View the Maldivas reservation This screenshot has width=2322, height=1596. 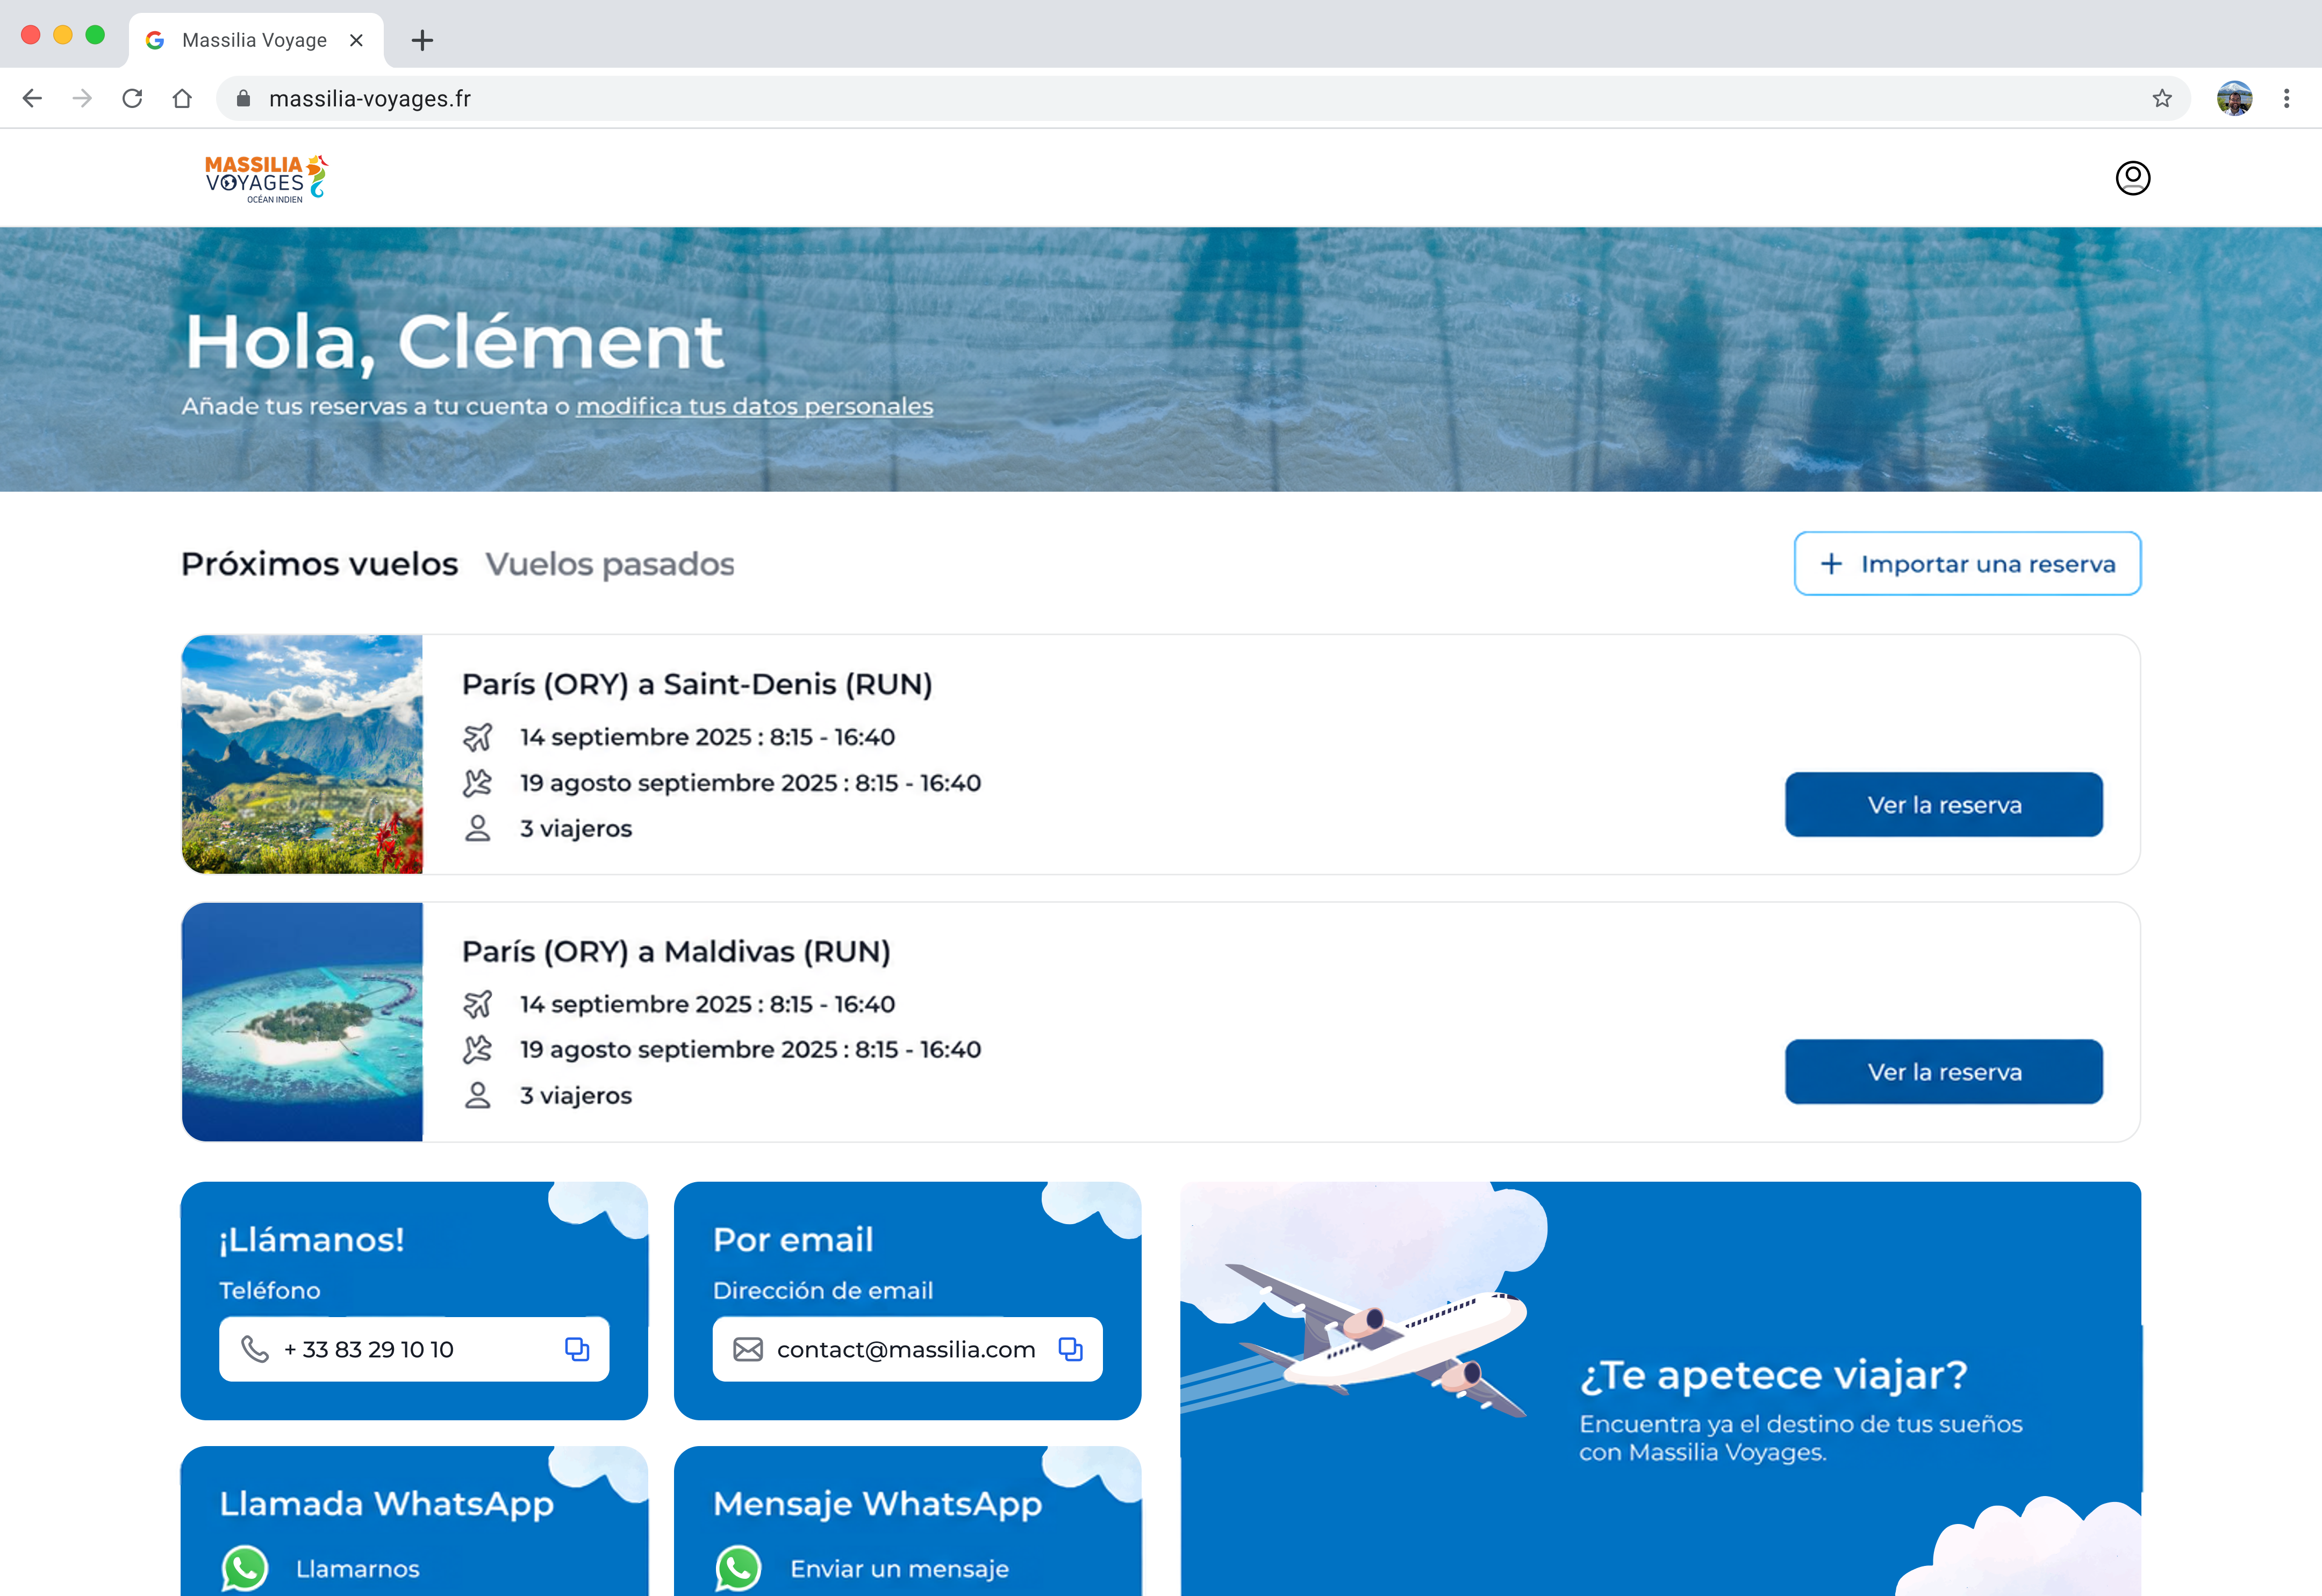coord(1944,1072)
